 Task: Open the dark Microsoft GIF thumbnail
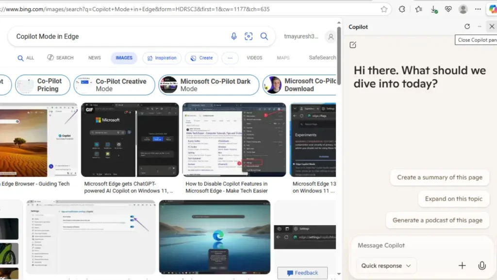[130, 140]
